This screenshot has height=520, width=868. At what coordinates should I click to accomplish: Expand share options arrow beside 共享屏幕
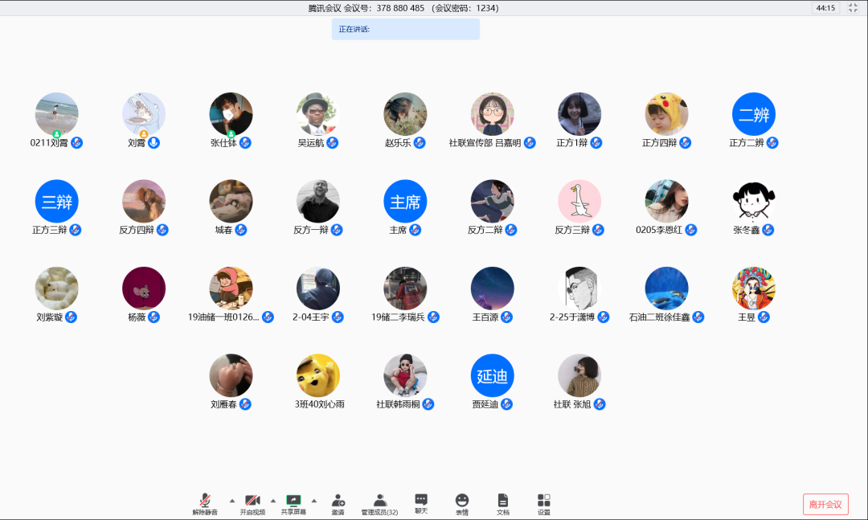314,500
